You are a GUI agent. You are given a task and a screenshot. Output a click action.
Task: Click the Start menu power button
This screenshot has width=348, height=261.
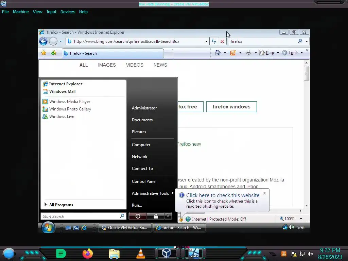click(x=138, y=216)
